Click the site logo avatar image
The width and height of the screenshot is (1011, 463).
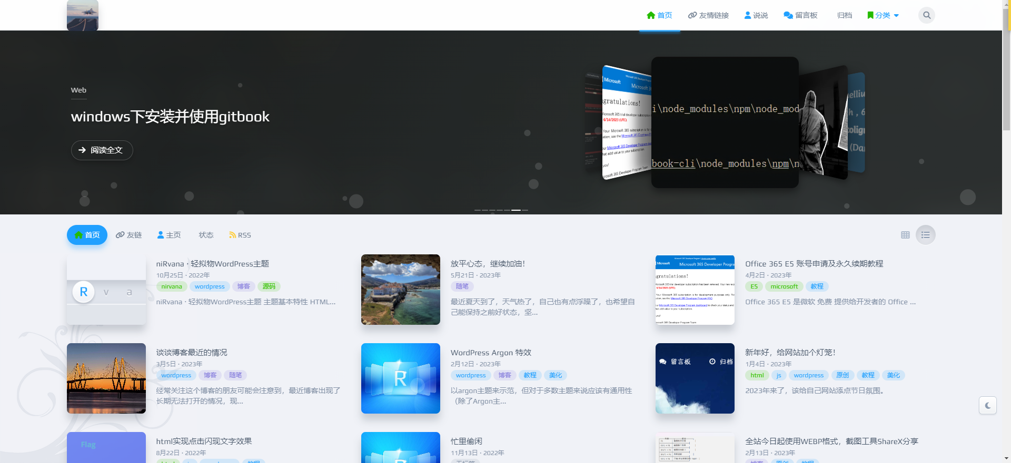[83, 15]
